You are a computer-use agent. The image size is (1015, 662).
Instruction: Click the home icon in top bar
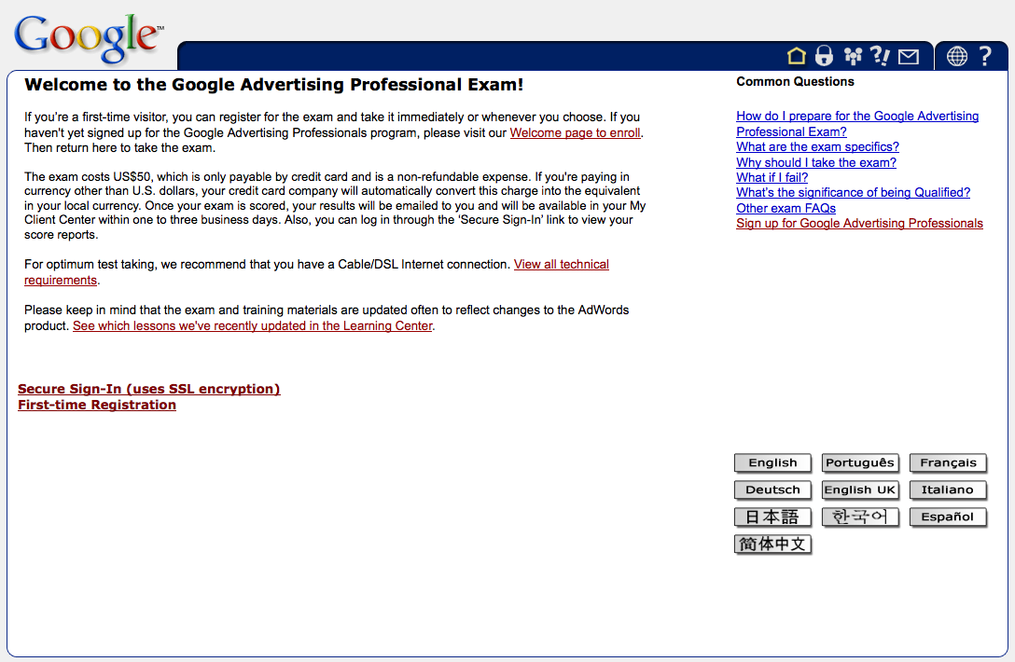click(x=796, y=56)
